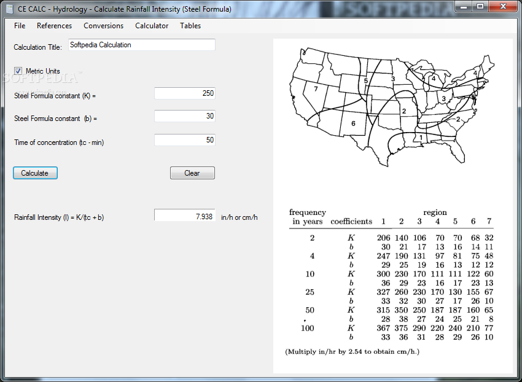Click the frequency '25' row label
The width and height of the screenshot is (522, 382).
pos(310,292)
